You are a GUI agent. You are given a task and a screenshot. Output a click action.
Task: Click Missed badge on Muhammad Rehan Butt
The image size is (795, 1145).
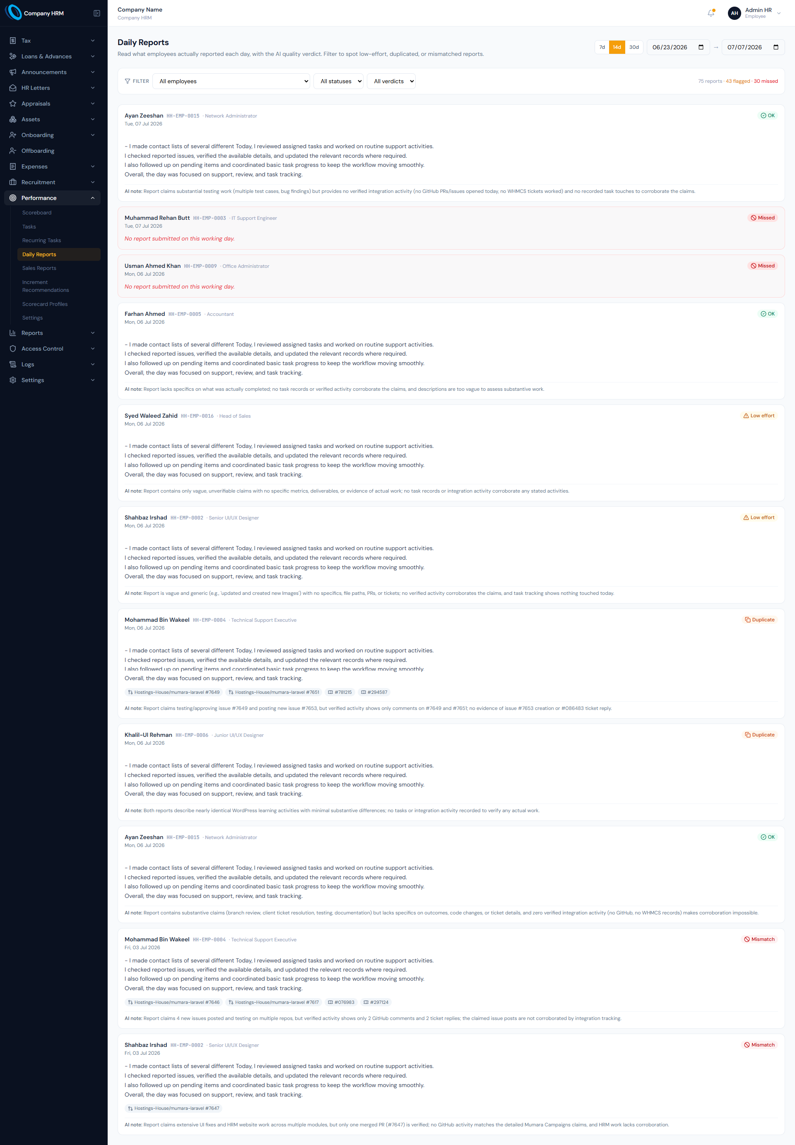pyautogui.click(x=763, y=218)
